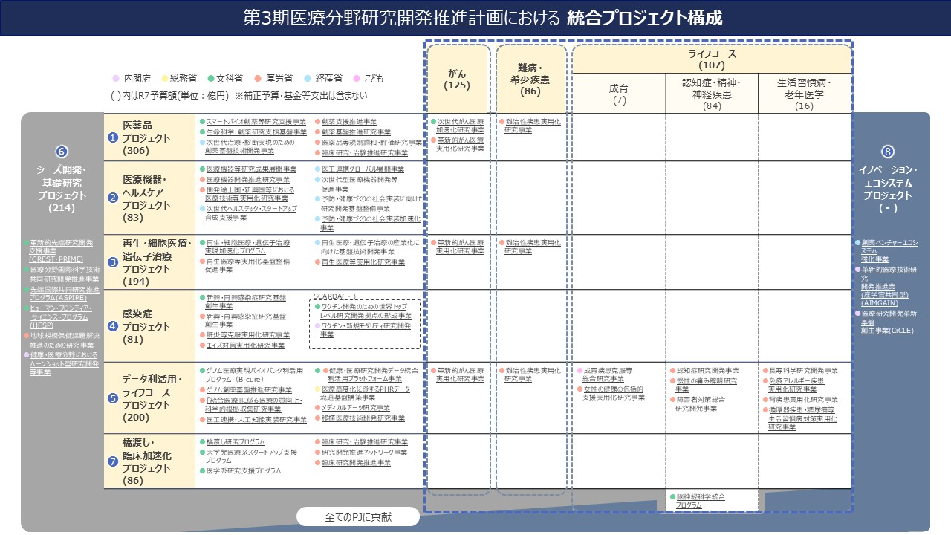Click the 全てのPJに貢献 rounded label
The image size is (951, 535).
point(357,515)
